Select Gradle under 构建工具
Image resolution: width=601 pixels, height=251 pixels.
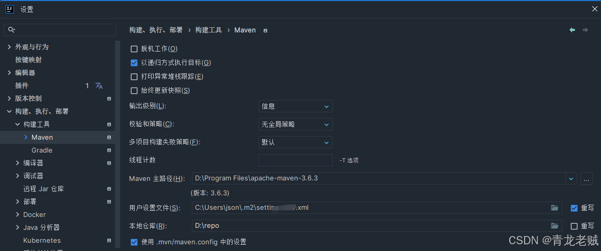coord(42,150)
